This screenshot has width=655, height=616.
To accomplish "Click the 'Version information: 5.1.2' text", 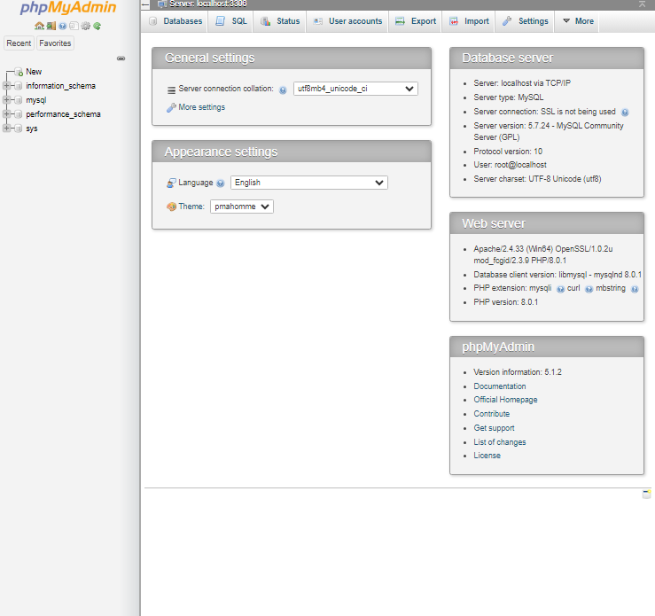I will [518, 372].
